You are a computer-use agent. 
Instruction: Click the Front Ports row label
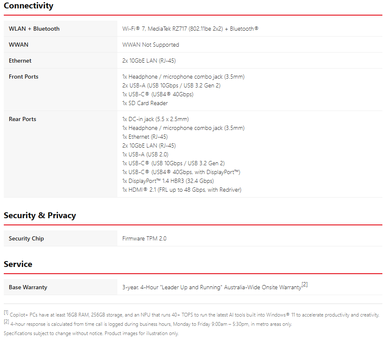[x=24, y=77]
